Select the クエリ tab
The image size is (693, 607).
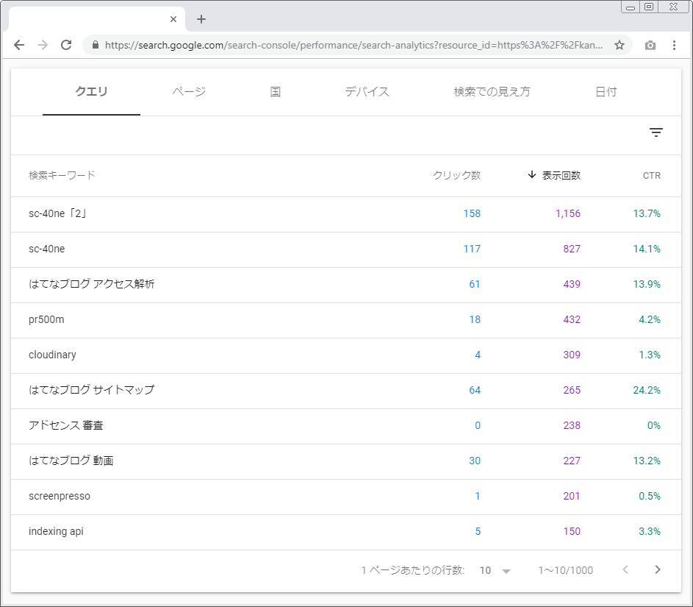click(91, 91)
